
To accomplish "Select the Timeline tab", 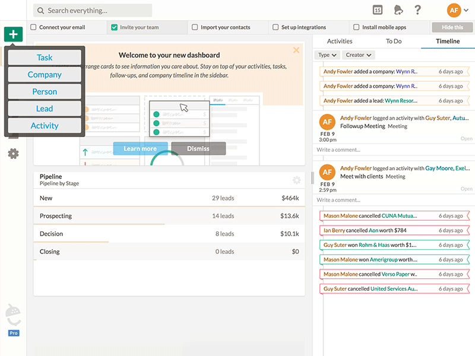I will click(x=448, y=41).
